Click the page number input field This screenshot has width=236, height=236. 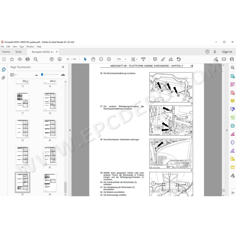[x=68, y=59]
